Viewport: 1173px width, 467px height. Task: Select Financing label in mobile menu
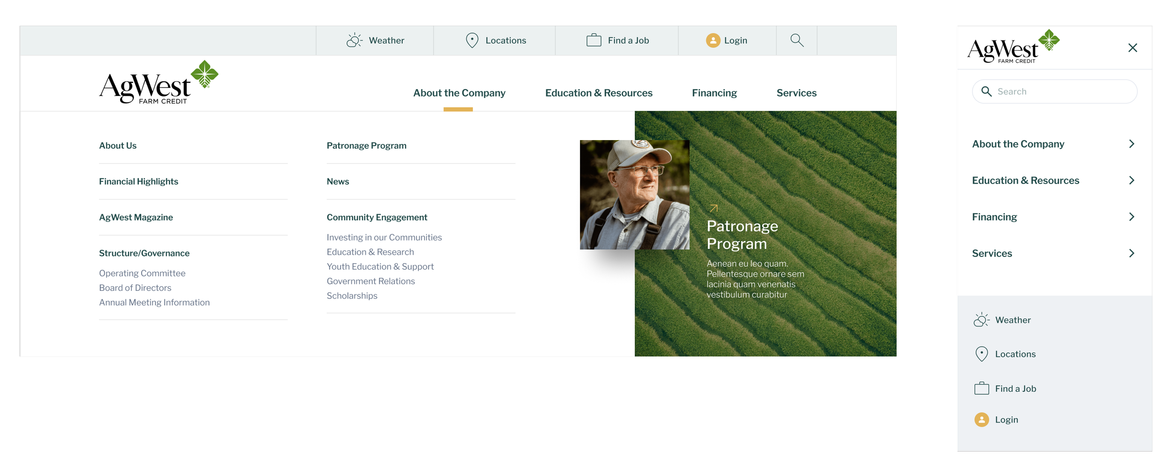click(994, 217)
